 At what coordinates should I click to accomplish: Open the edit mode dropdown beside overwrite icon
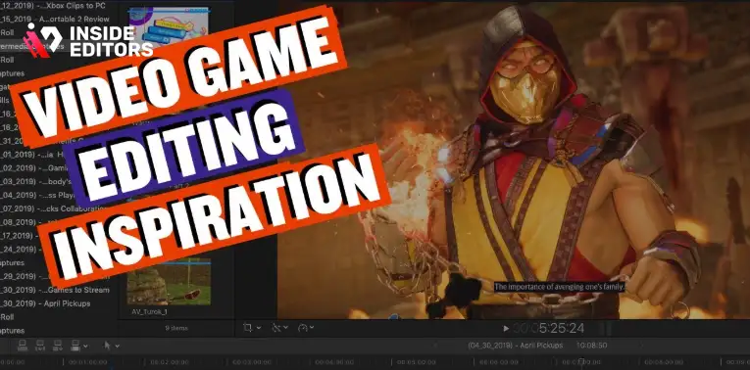click(85, 346)
